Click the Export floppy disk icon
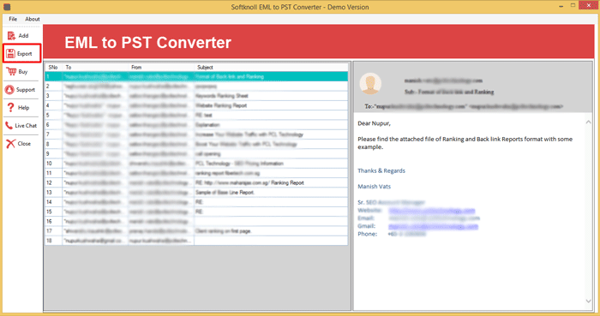600x316 pixels. [x=10, y=53]
